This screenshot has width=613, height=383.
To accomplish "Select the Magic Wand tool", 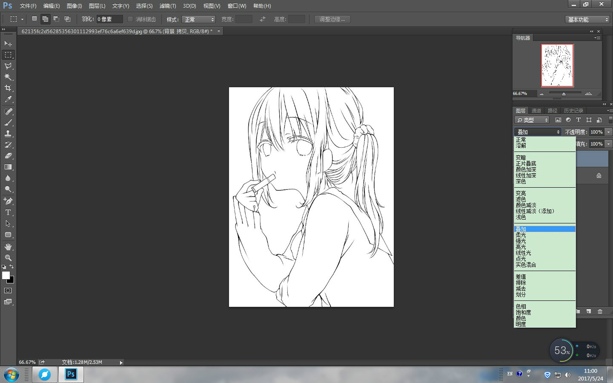I will click(8, 77).
